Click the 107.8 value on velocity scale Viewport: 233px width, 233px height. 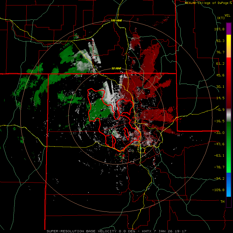(x=219, y=29)
